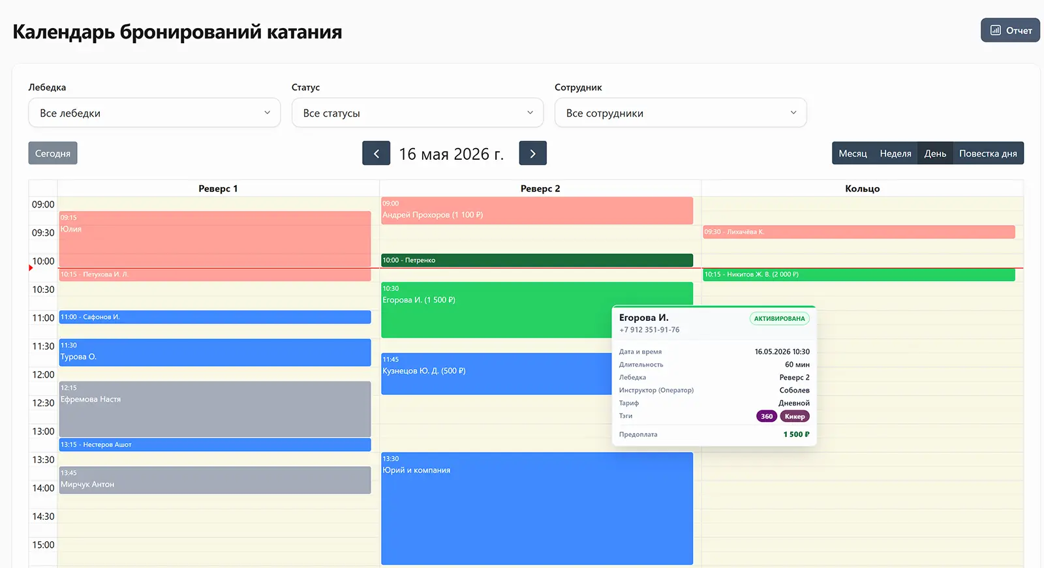
Task: Open the 13:45 Мирчук Антон booking
Action: (215, 480)
